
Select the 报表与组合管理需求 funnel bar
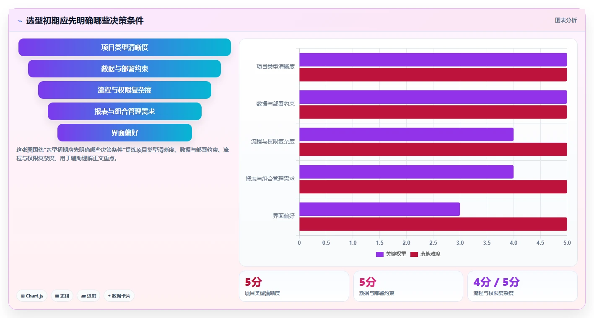tap(125, 111)
